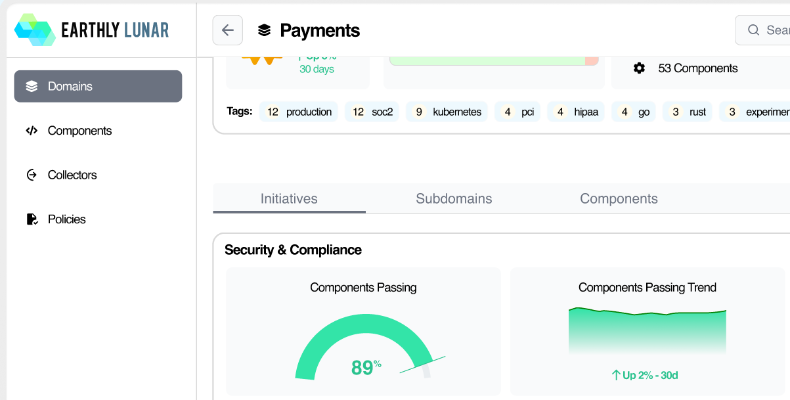Image resolution: width=790 pixels, height=400 pixels.
Task: Click the Components Passing Trend chart
Action: (x=647, y=330)
